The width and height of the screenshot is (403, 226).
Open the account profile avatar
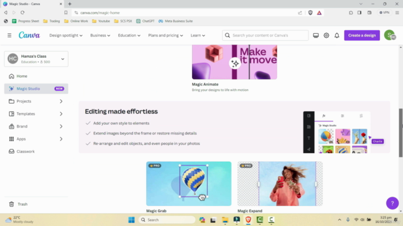coord(390,35)
